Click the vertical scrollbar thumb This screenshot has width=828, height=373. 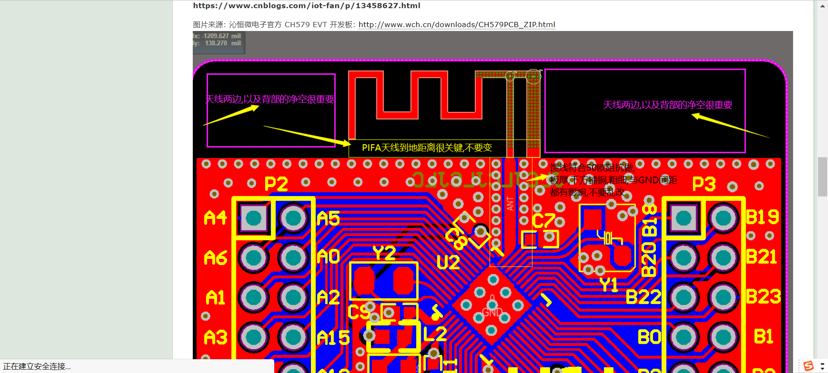point(822,177)
